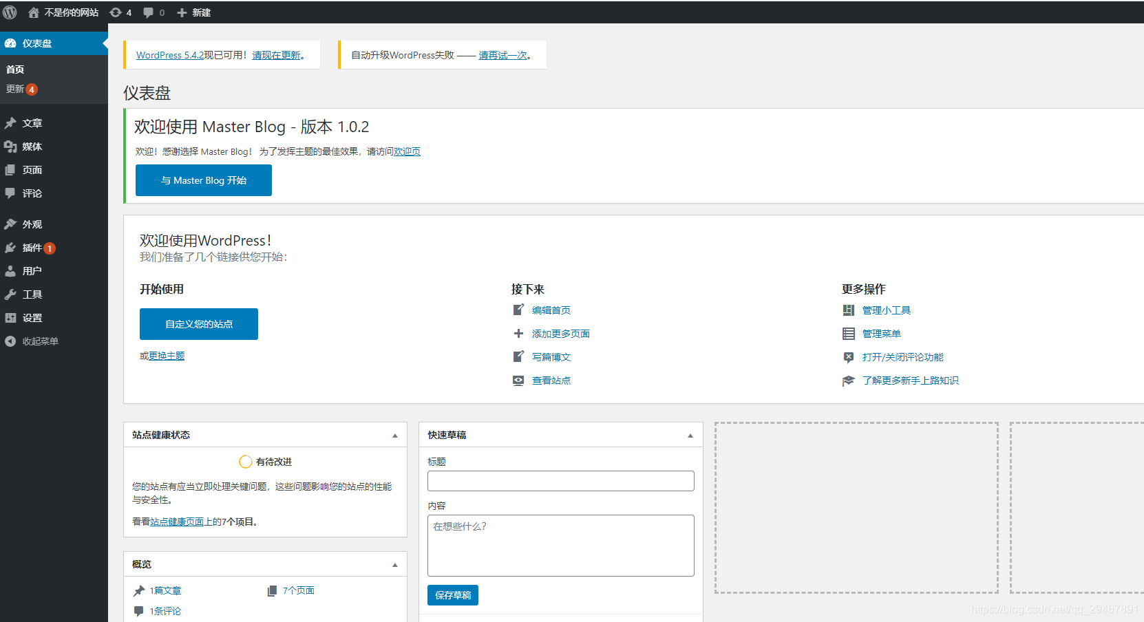Open the 欢迎页 link

(x=407, y=151)
